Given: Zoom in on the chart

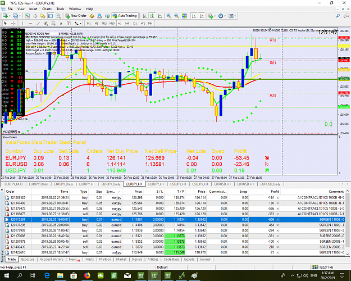Looking at the screenshot, I should coord(169,16).
